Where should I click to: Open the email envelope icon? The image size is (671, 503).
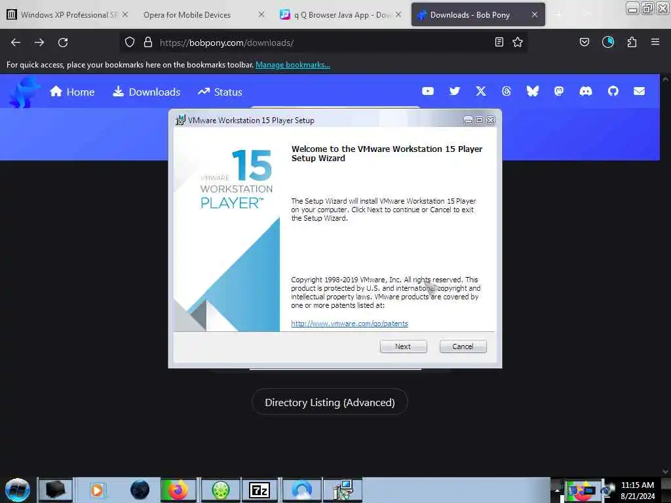pos(640,91)
